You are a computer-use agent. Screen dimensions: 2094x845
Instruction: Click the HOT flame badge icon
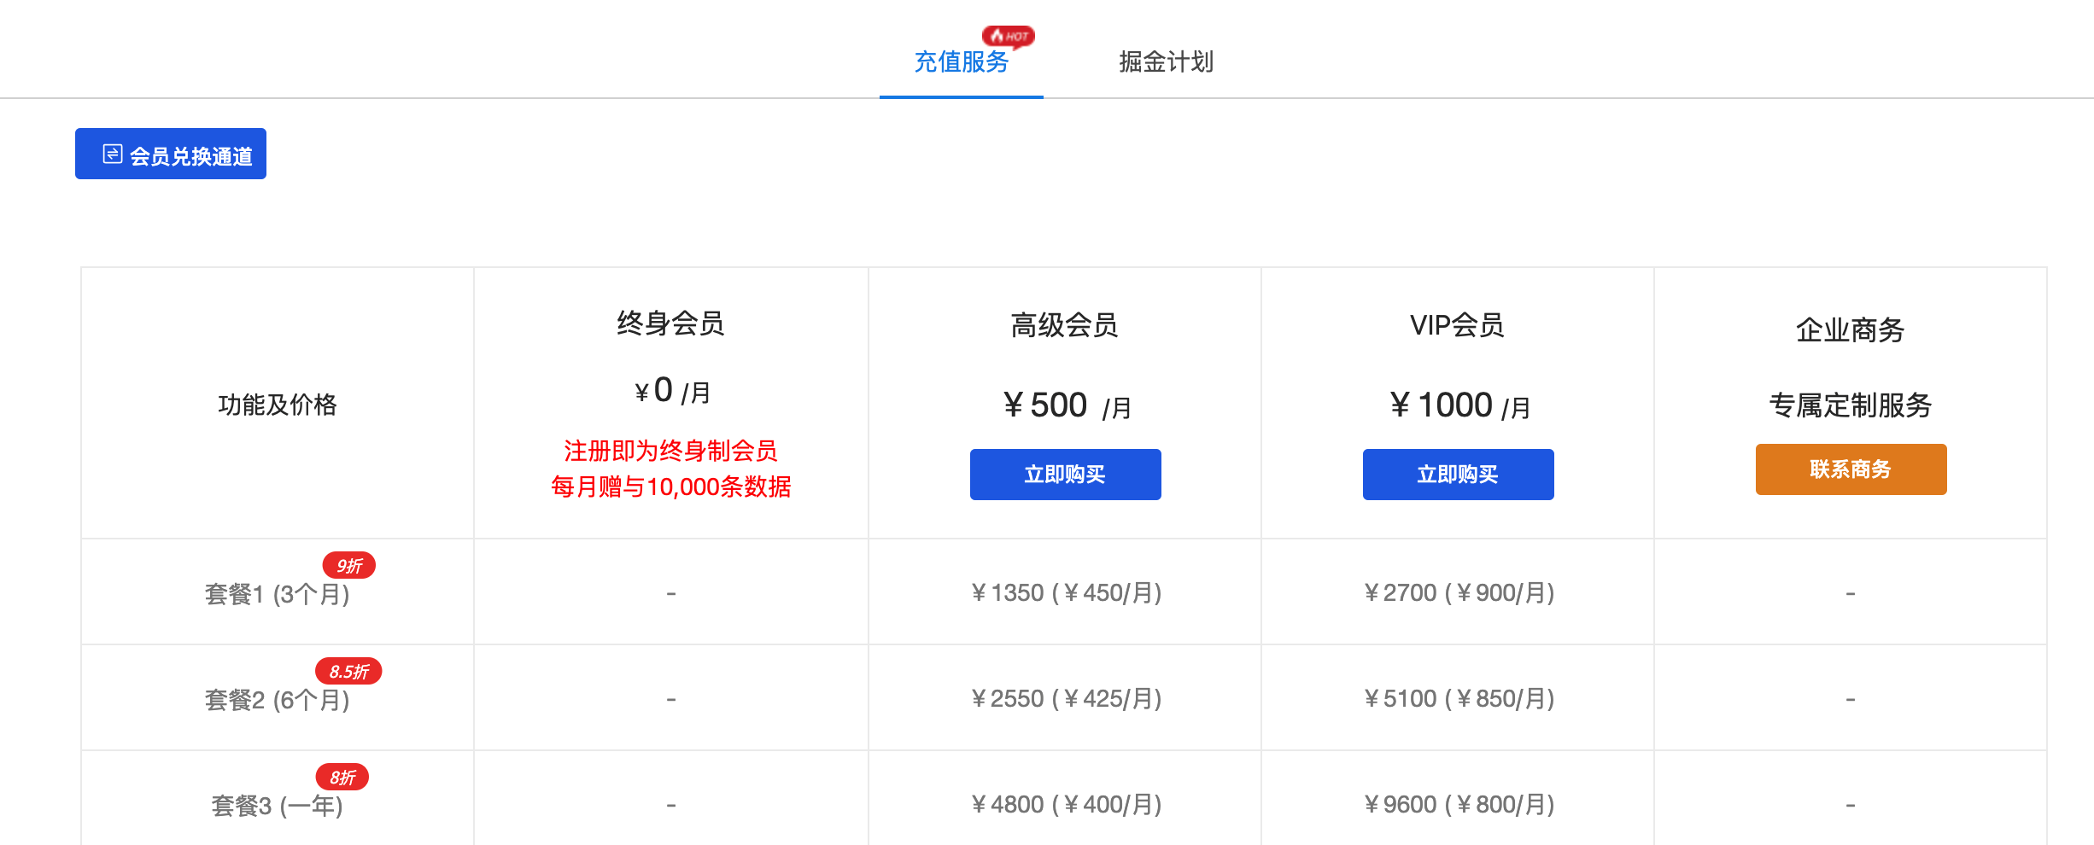[x=1008, y=36]
